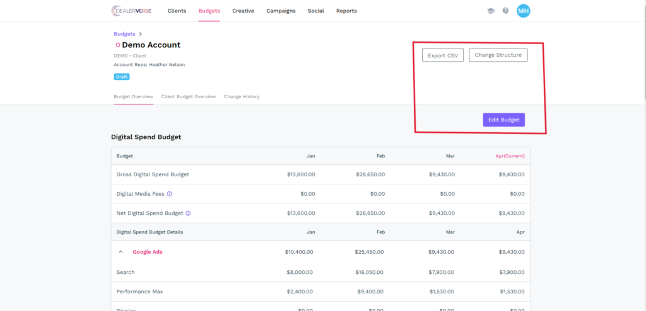Navigate to the Reports page
The image size is (646, 311).
click(346, 11)
